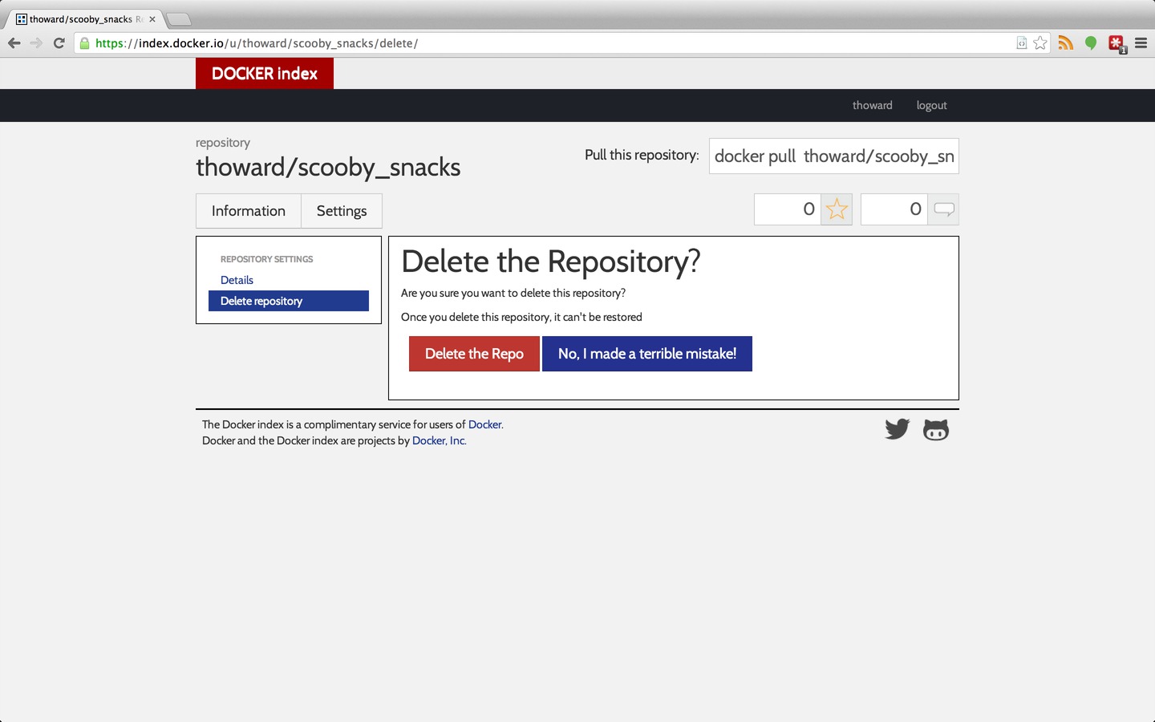Follow the Docker link in the footer
Image resolution: width=1155 pixels, height=722 pixels.
point(484,424)
